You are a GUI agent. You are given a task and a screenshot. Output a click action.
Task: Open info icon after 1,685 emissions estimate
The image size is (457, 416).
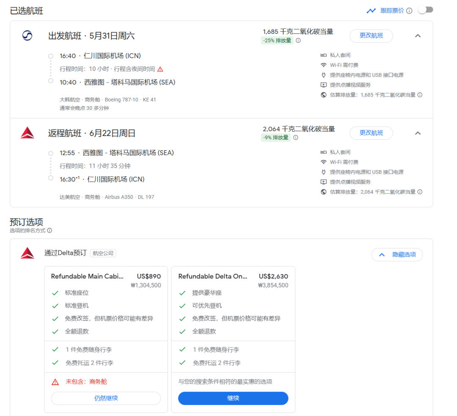pos(420,95)
